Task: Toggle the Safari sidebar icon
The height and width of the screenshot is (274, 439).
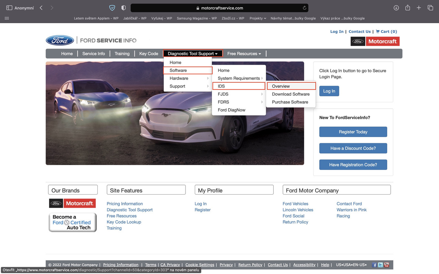Action: tap(9, 8)
